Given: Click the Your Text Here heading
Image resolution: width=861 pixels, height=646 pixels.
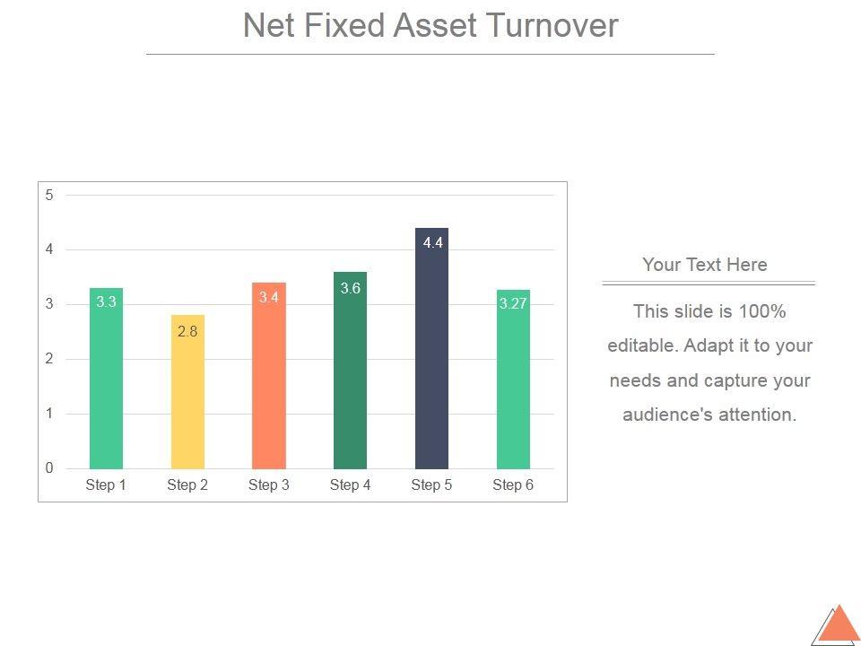Looking at the screenshot, I should [x=705, y=265].
